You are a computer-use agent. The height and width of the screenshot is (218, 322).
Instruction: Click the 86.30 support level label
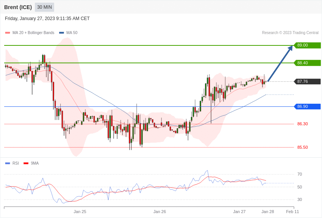(x=303, y=124)
